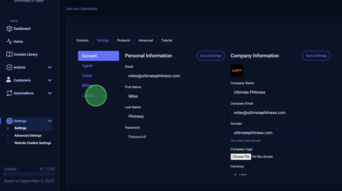The height and width of the screenshot is (191, 342).
Task: Switch to the Controls tab
Action: pyautogui.click(x=82, y=40)
